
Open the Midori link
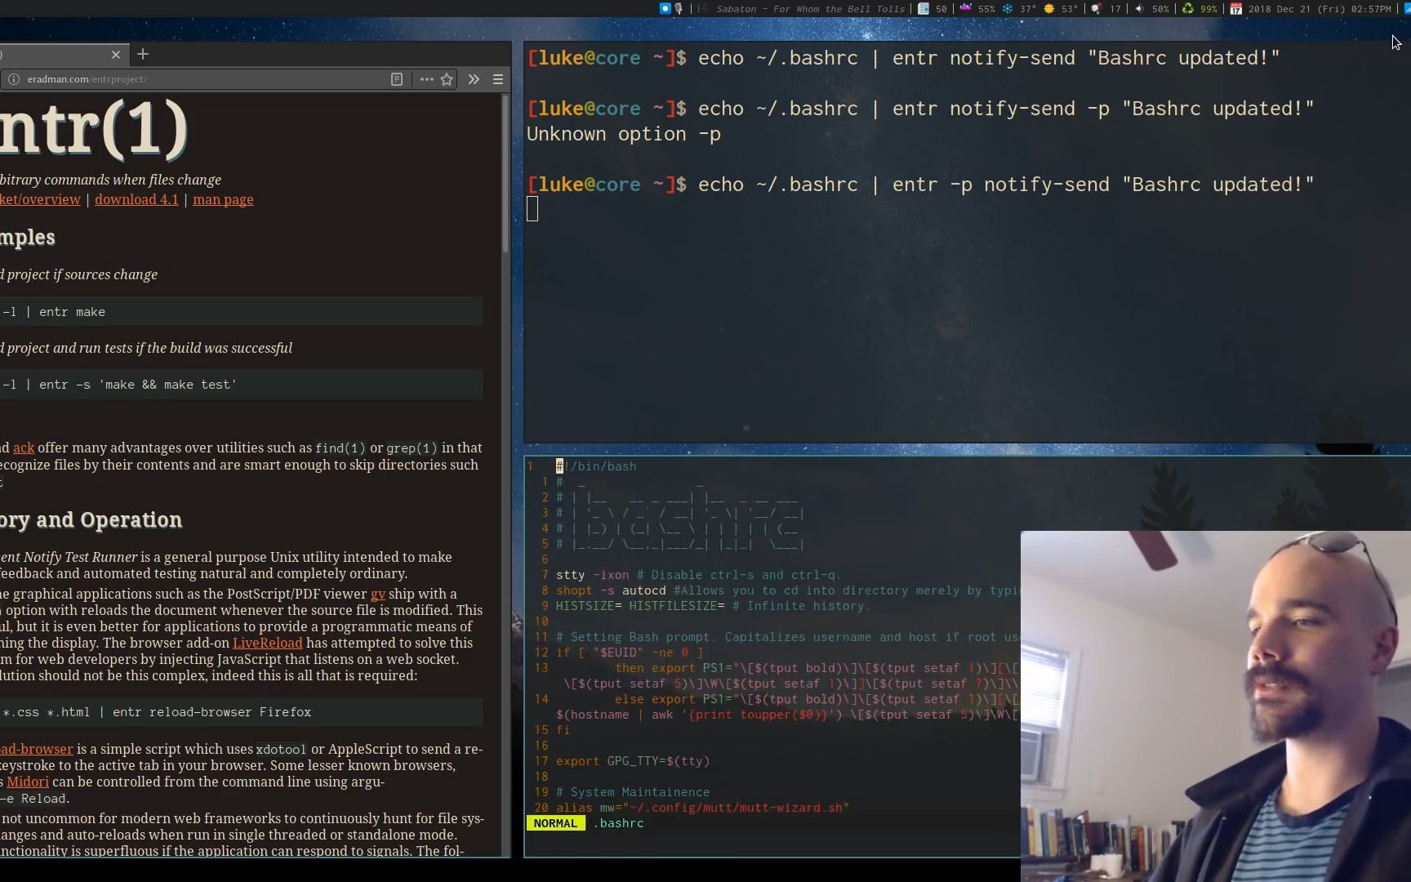(28, 782)
